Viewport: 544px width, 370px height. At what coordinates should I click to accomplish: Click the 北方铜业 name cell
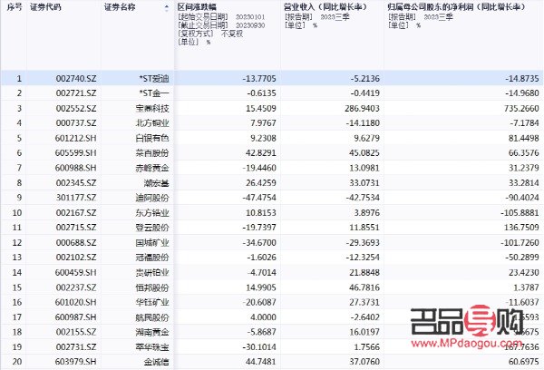click(152, 123)
